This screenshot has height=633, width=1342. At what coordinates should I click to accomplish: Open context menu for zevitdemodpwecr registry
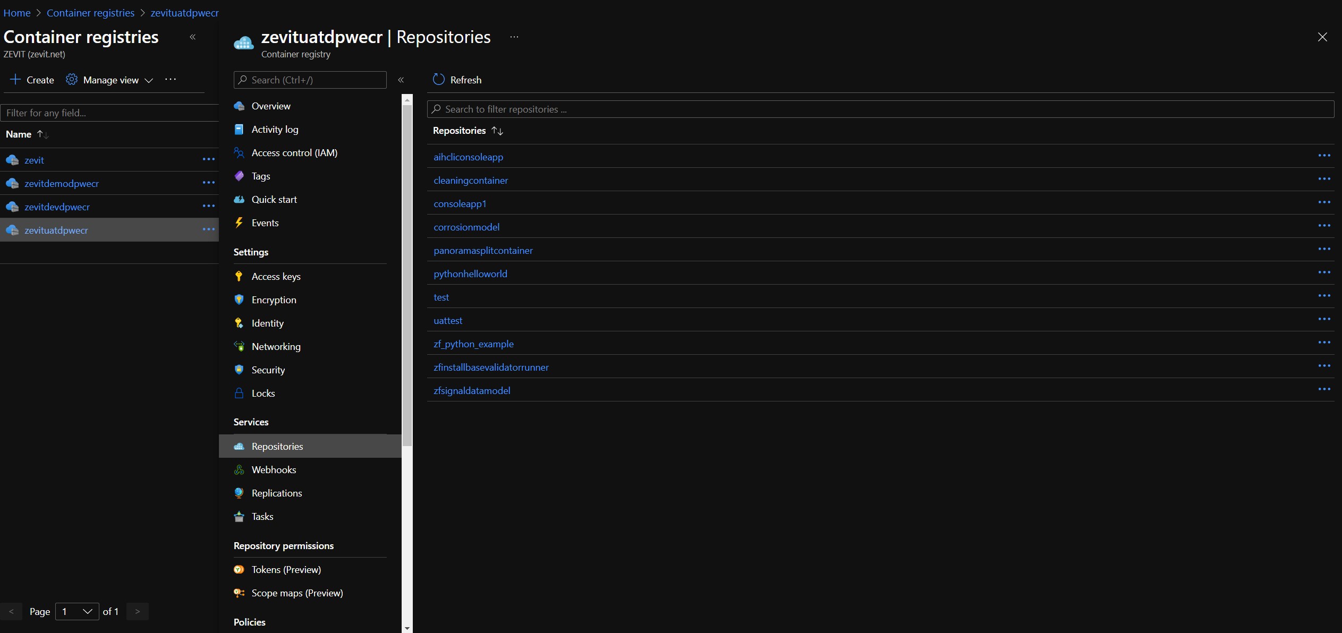[x=209, y=183]
